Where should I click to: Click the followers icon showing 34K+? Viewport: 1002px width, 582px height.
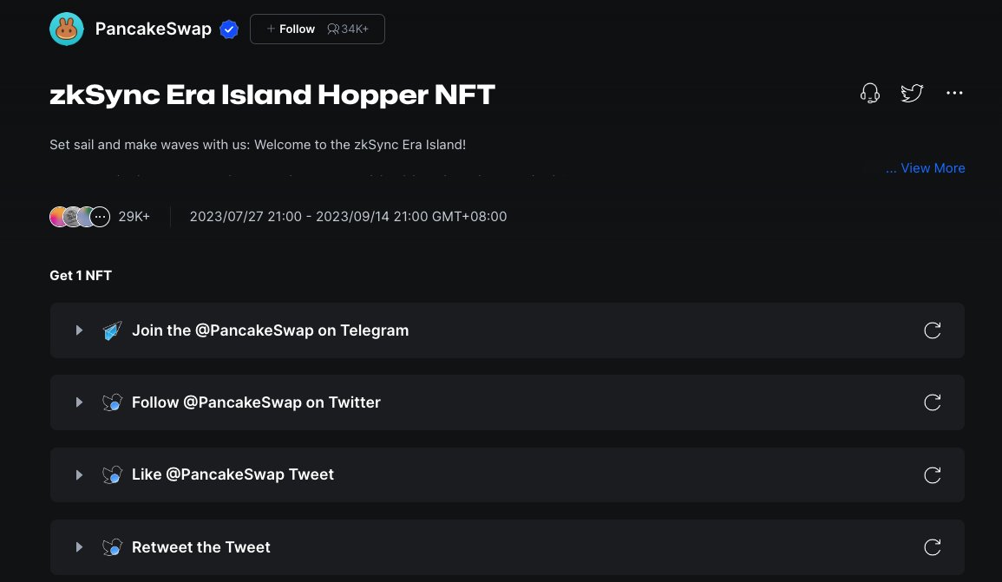pyautogui.click(x=333, y=29)
